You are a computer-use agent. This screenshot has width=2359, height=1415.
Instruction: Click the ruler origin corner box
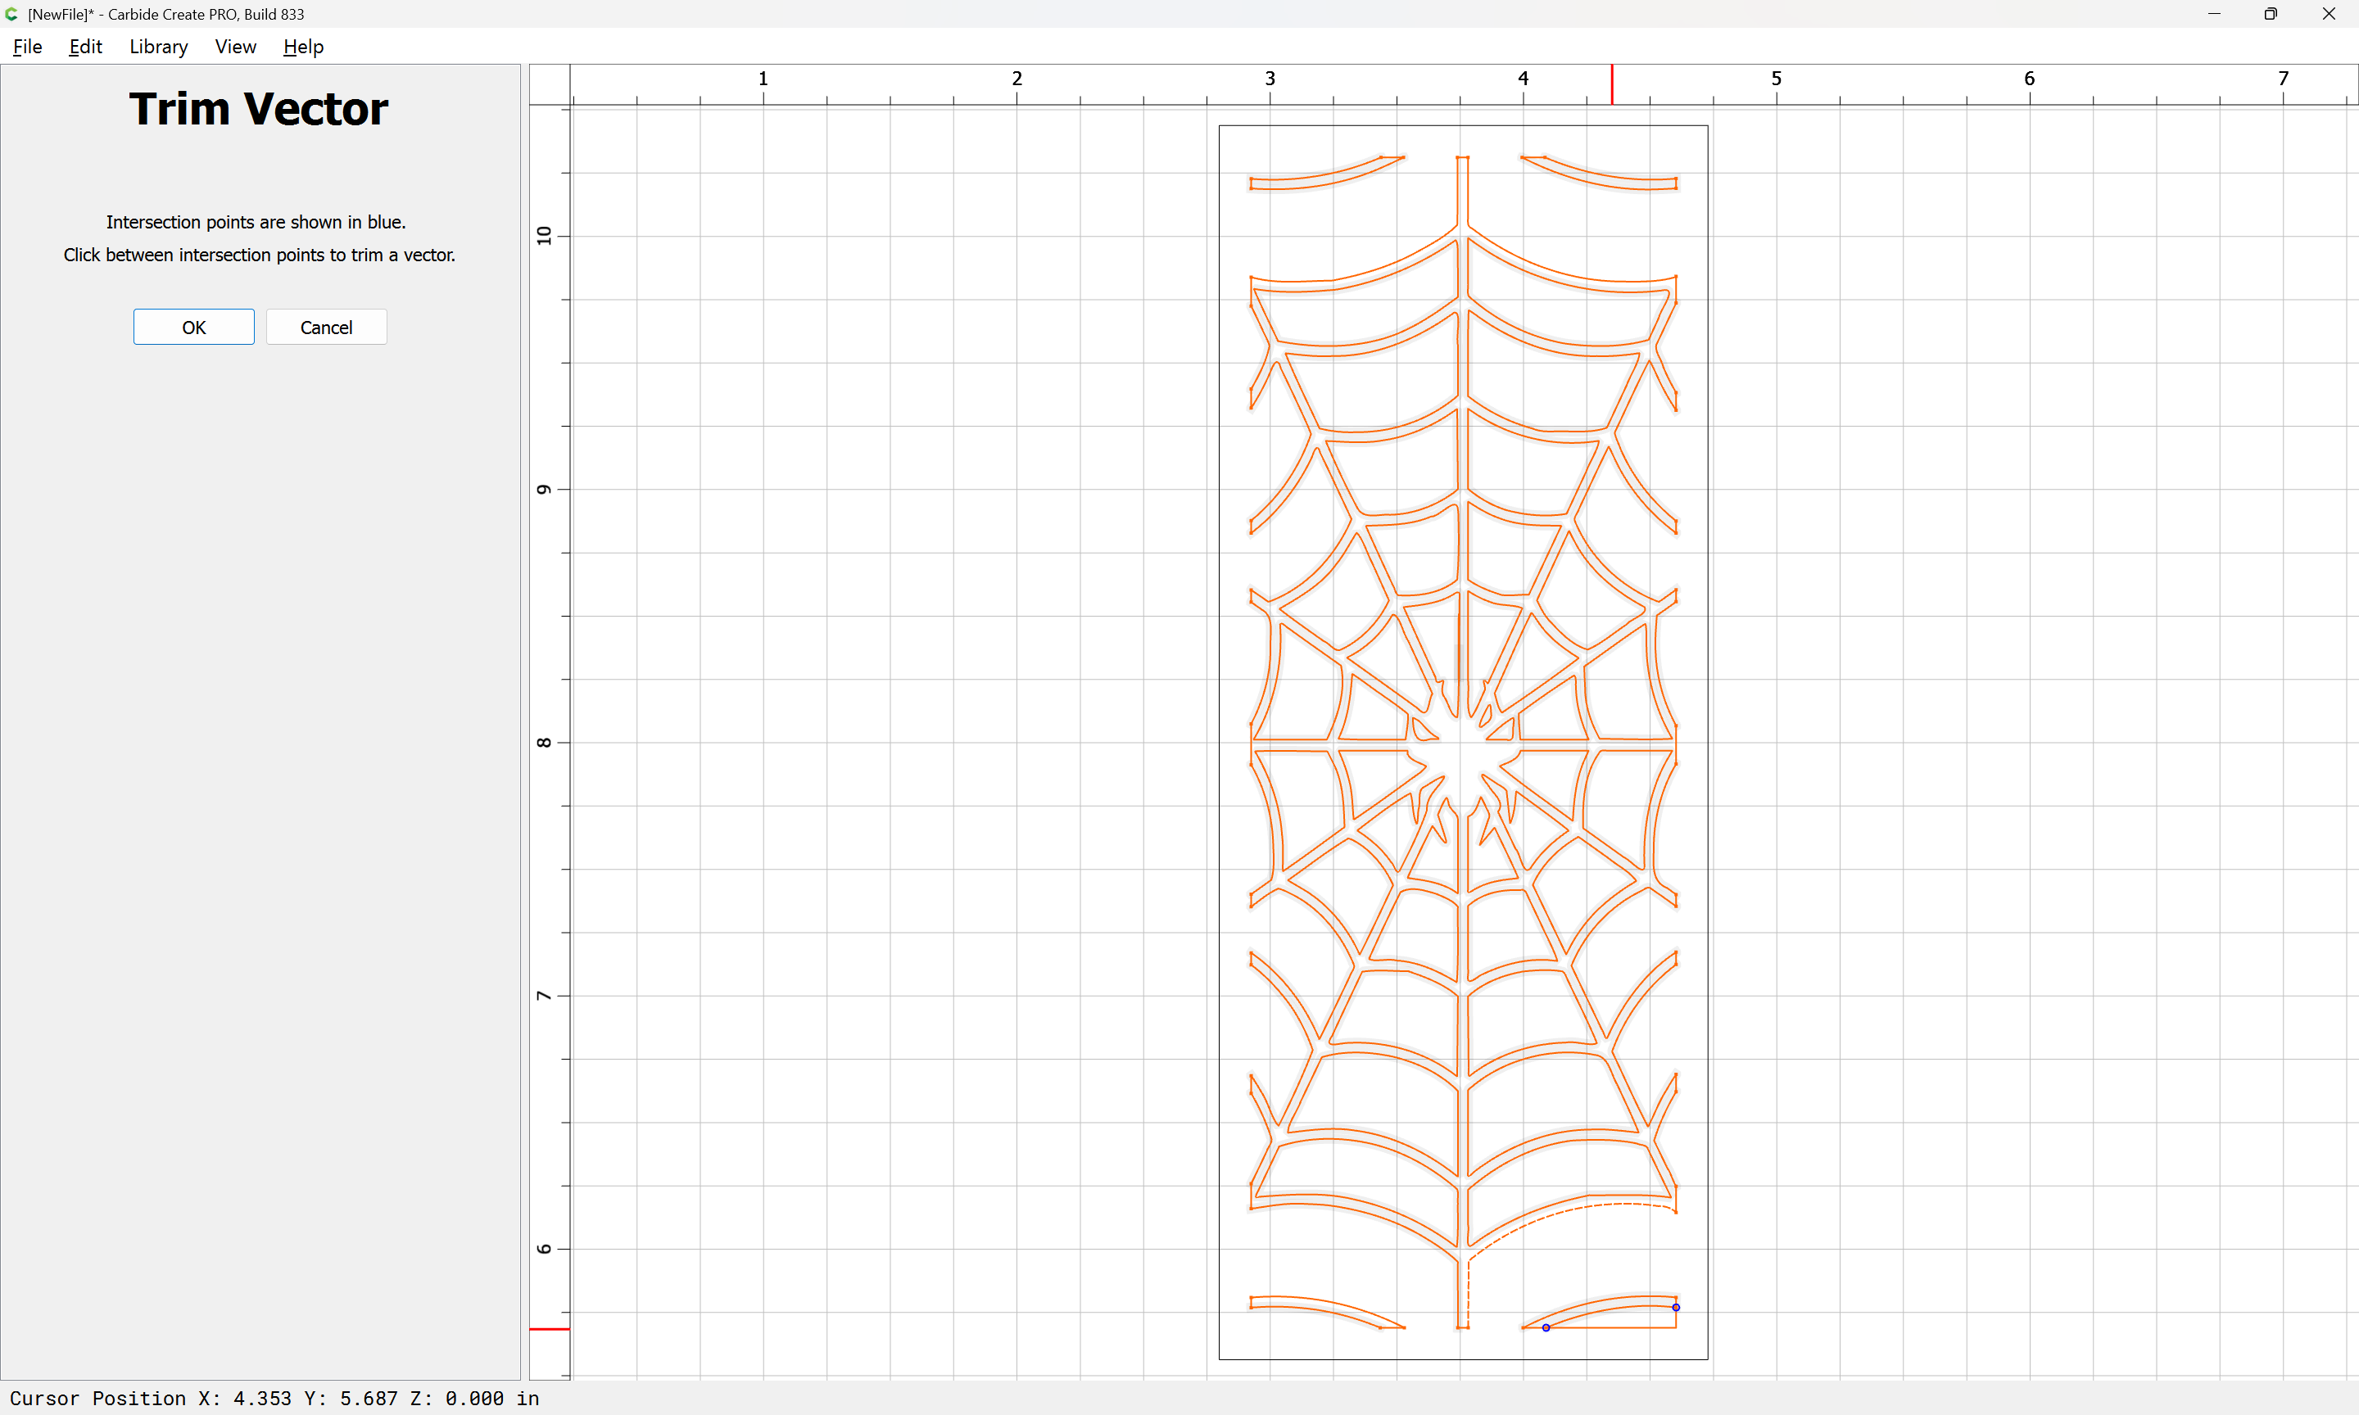coord(550,84)
